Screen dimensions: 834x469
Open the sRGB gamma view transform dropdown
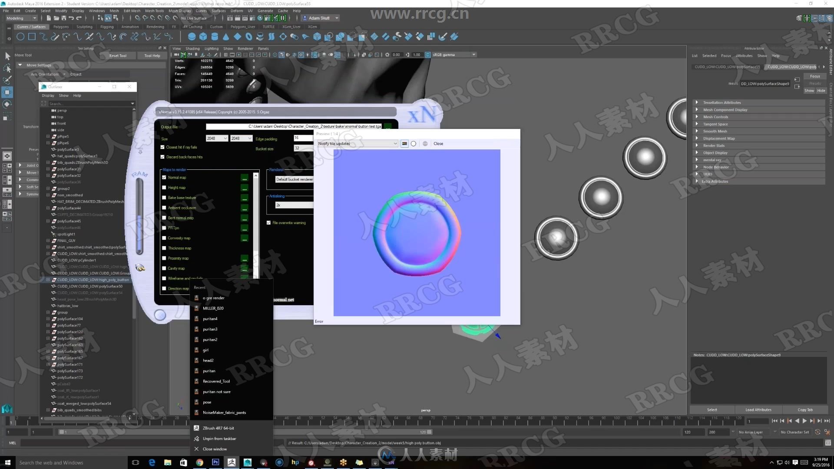tap(454, 55)
